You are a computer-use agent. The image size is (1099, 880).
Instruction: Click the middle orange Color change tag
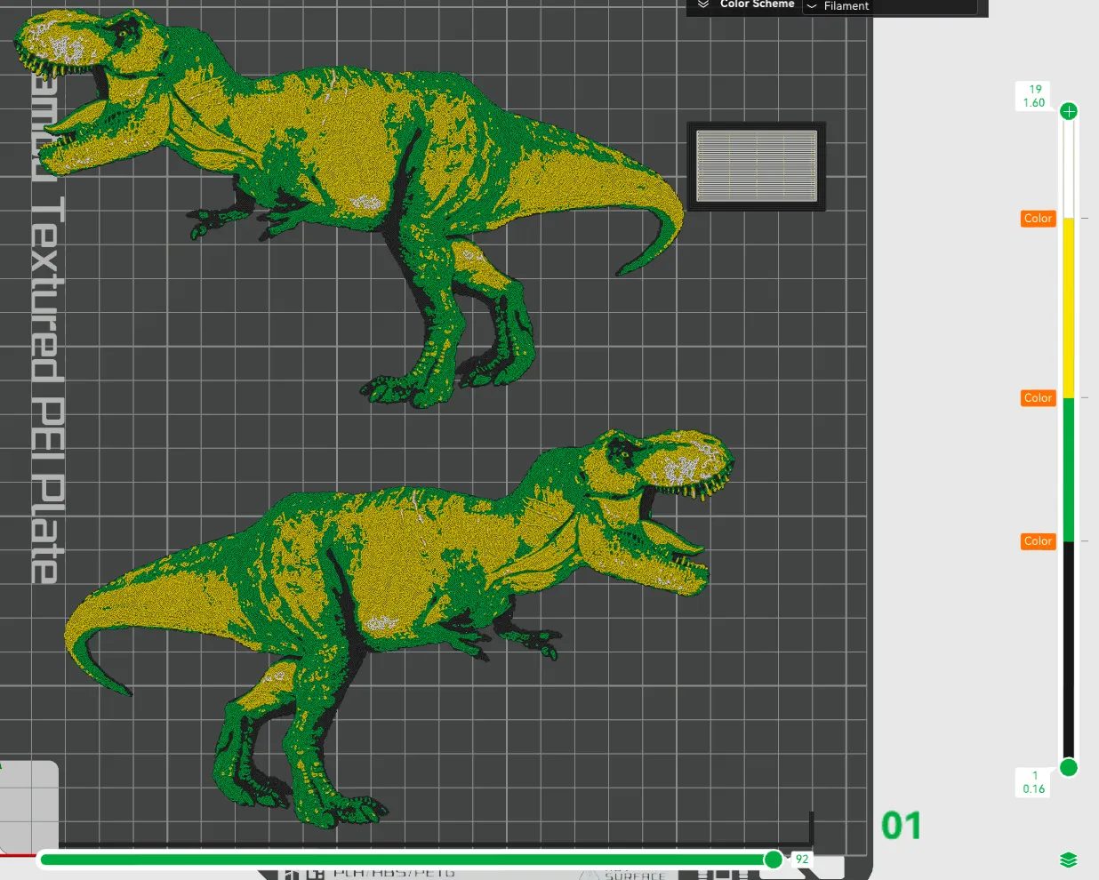click(x=1038, y=398)
